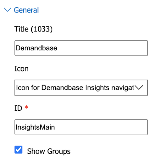
Task: Click the Icon dropdown arrow
Action: (139, 87)
